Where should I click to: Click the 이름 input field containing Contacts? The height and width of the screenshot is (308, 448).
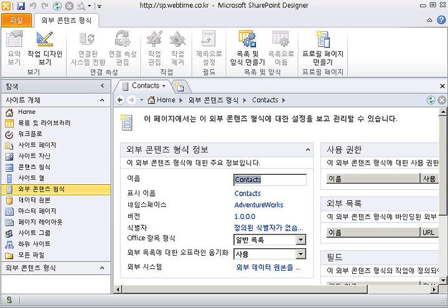pyautogui.click(x=270, y=180)
